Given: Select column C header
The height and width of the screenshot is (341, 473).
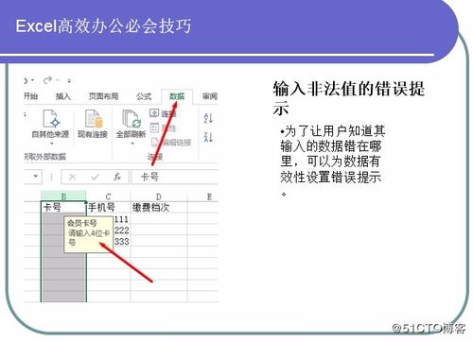Looking at the screenshot, I should coord(108,196).
